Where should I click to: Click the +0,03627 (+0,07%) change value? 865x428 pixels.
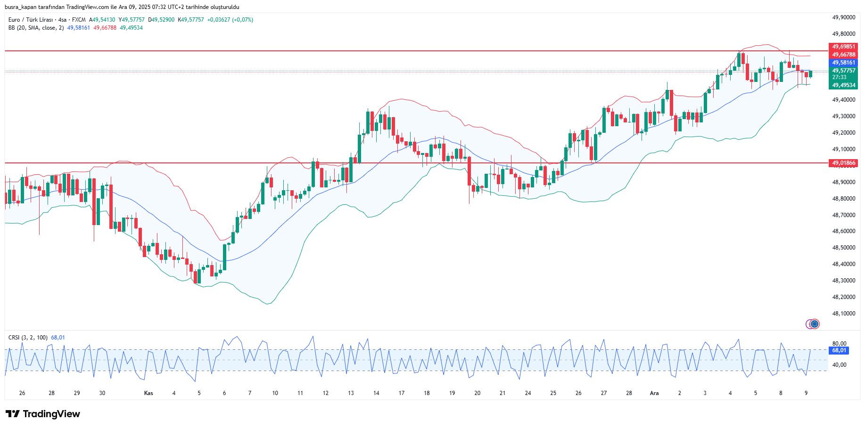click(230, 20)
